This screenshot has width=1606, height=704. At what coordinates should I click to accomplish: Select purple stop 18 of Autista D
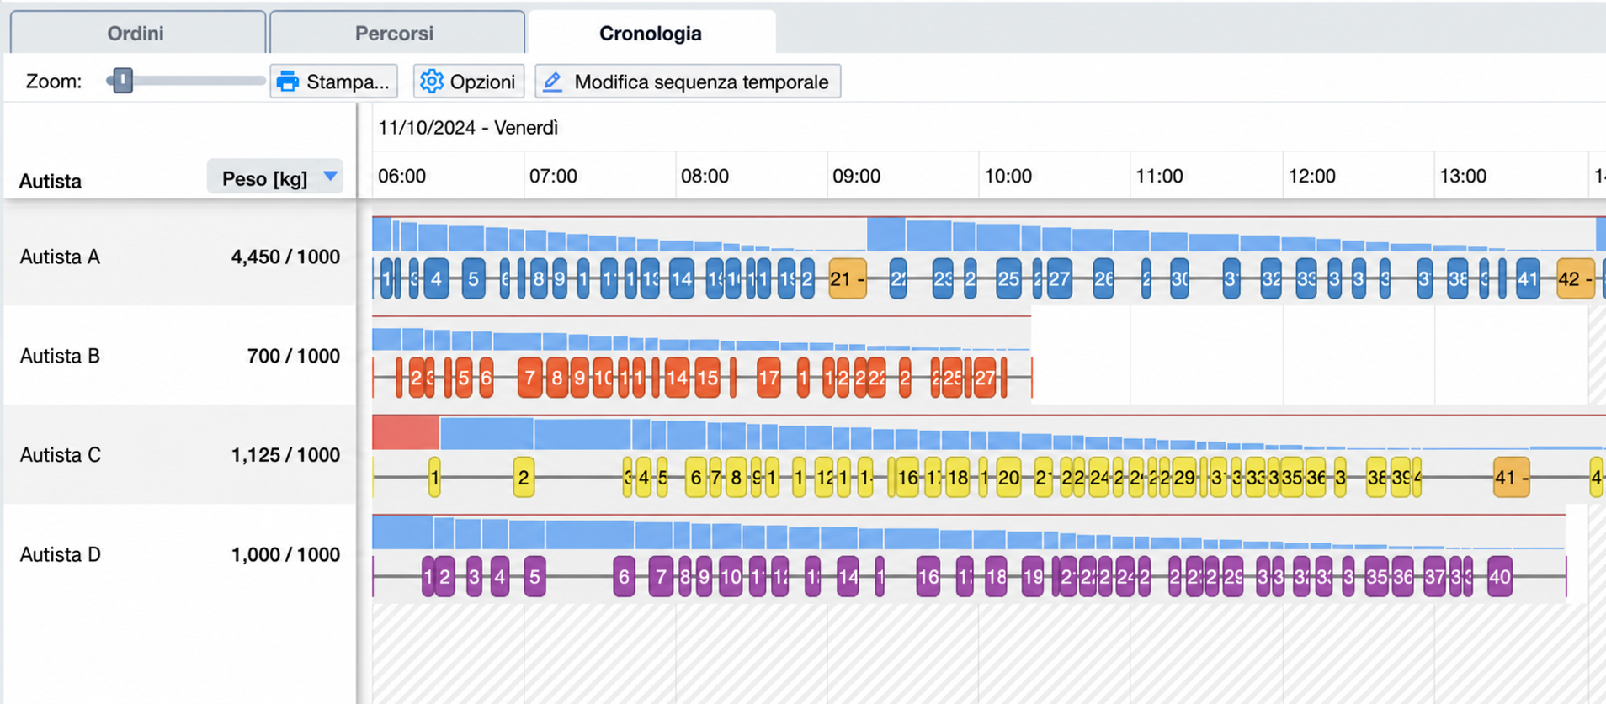tap(996, 576)
